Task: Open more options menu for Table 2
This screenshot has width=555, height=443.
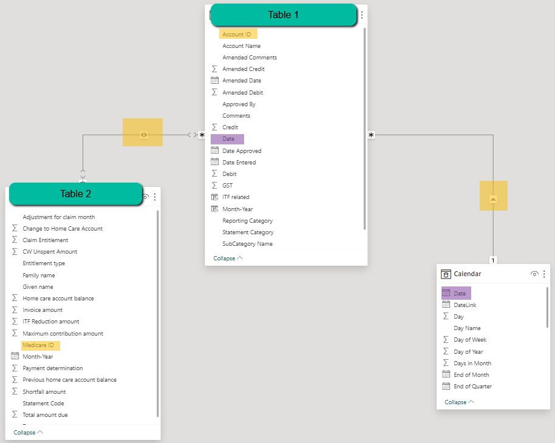Action: (x=155, y=197)
